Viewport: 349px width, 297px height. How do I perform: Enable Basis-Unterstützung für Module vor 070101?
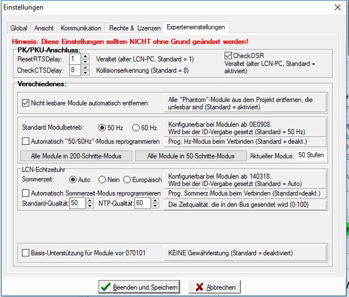pyautogui.click(x=25, y=253)
